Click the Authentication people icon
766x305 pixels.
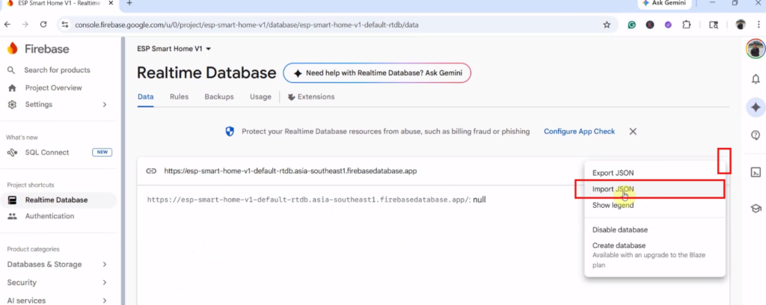[12, 216]
